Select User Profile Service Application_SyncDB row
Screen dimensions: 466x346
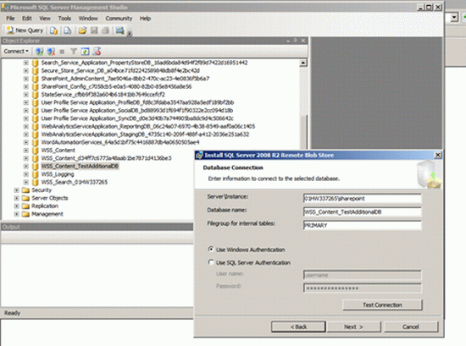click(x=137, y=118)
